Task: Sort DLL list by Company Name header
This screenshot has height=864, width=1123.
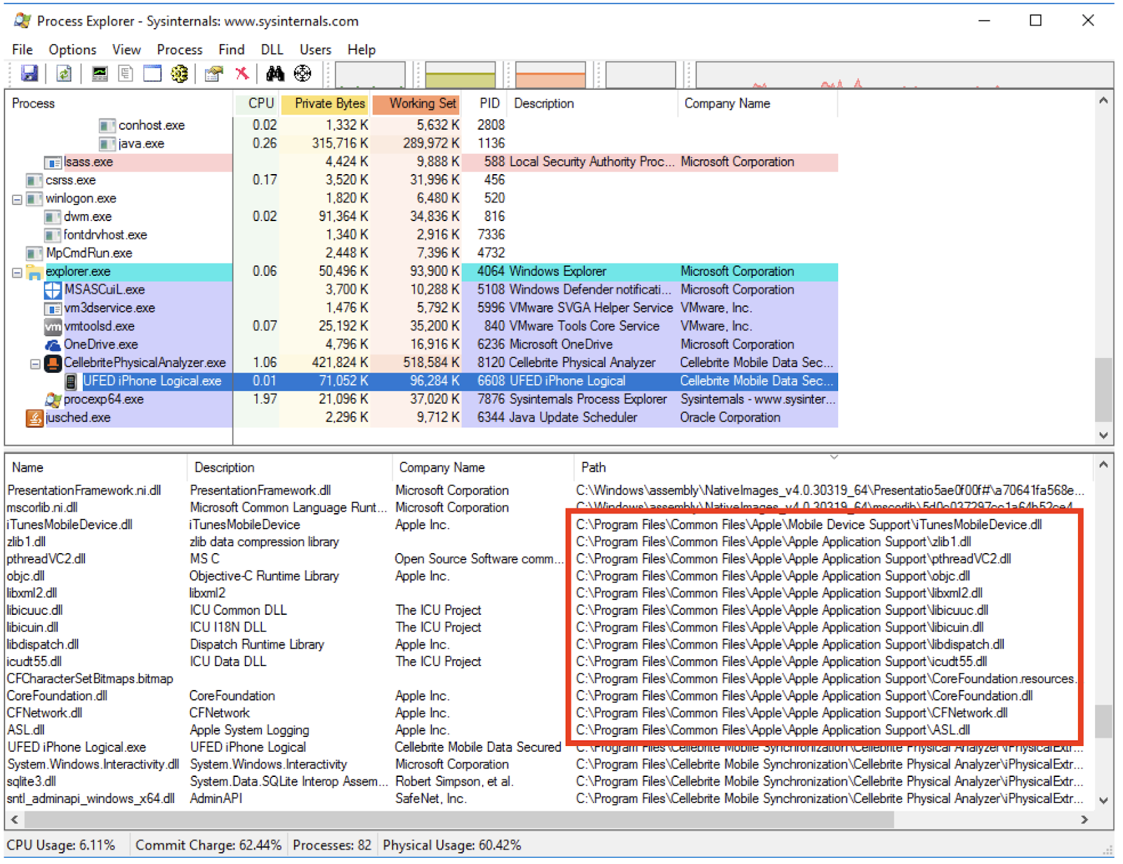Action: pyautogui.click(x=441, y=467)
